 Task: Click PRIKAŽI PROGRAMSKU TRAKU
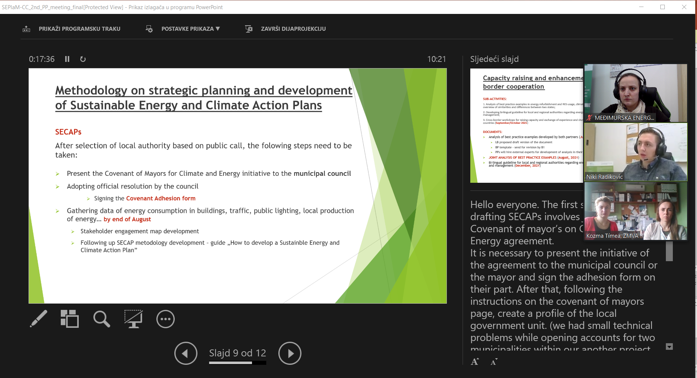[79, 29]
